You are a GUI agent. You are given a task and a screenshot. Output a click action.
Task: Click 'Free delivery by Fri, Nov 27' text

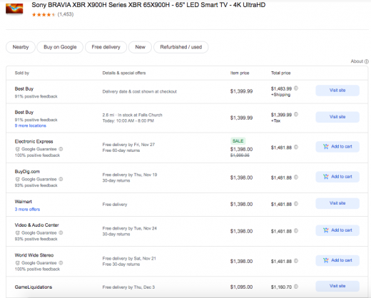point(128,145)
